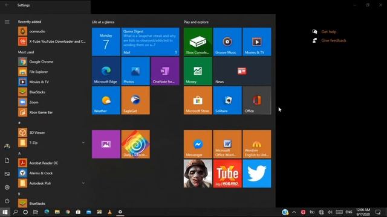
Task: Open the Microsoft Office Word tile
Action: [x=227, y=144]
